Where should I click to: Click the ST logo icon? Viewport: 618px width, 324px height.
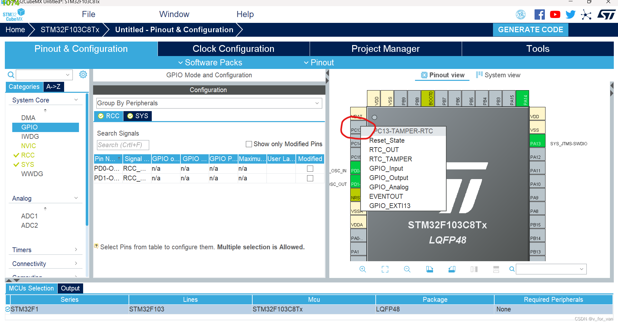tap(606, 14)
